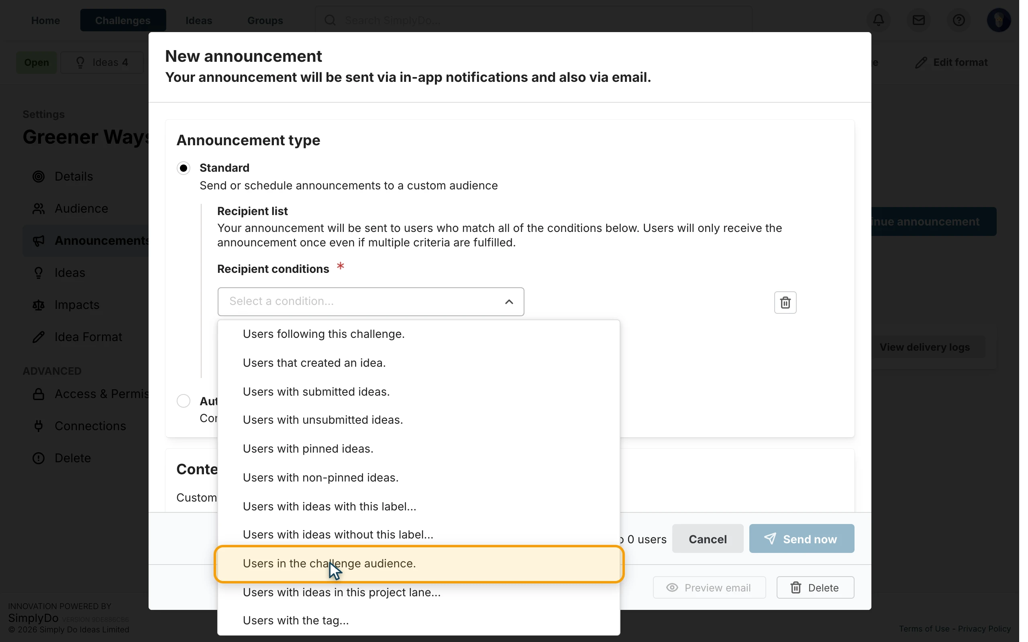Click the Delete button in dialog footer
This screenshot has width=1028, height=642.
point(815,588)
